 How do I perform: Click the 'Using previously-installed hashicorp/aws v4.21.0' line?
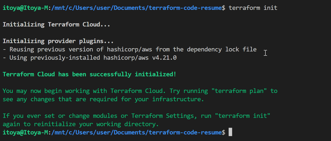(90, 58)
